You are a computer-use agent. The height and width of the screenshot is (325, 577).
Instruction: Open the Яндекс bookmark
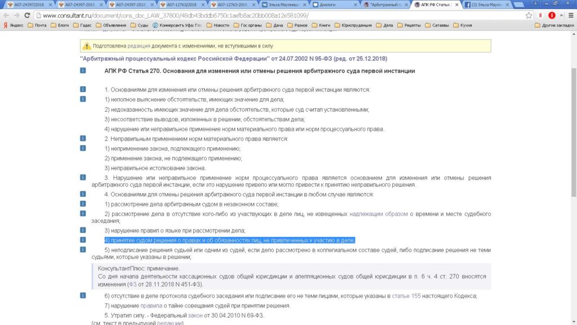[x=14, y=25]
